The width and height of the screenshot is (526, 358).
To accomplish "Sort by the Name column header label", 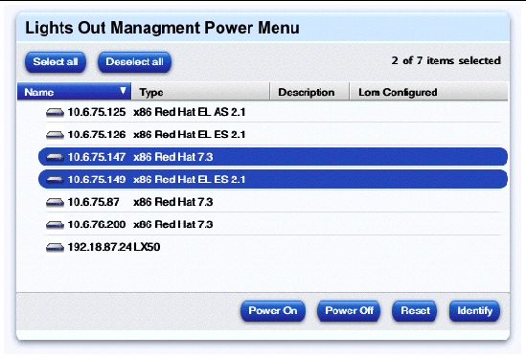I will [39, 92].
